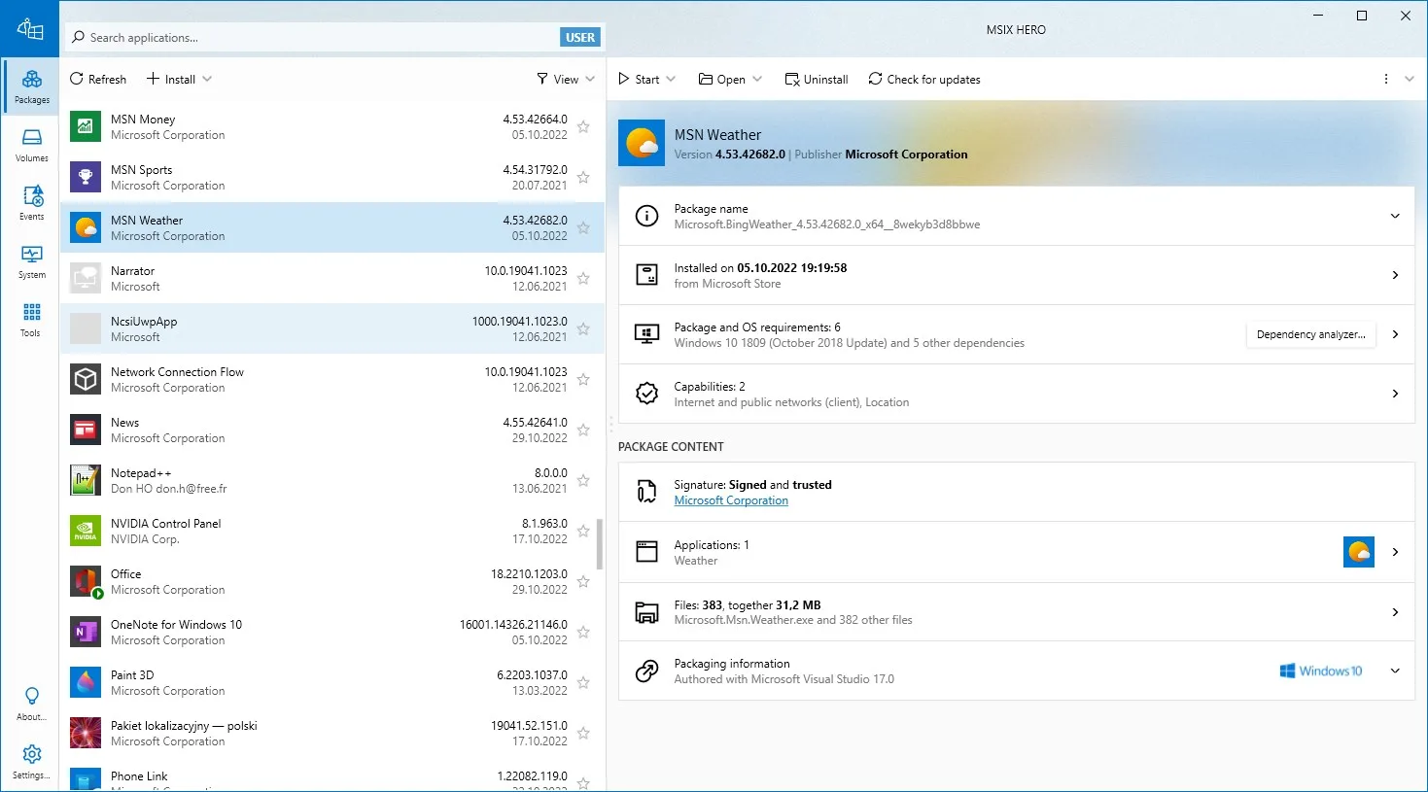Click the Uninstall button
This screenshot has height=792, width=1428.
point(817,80)
